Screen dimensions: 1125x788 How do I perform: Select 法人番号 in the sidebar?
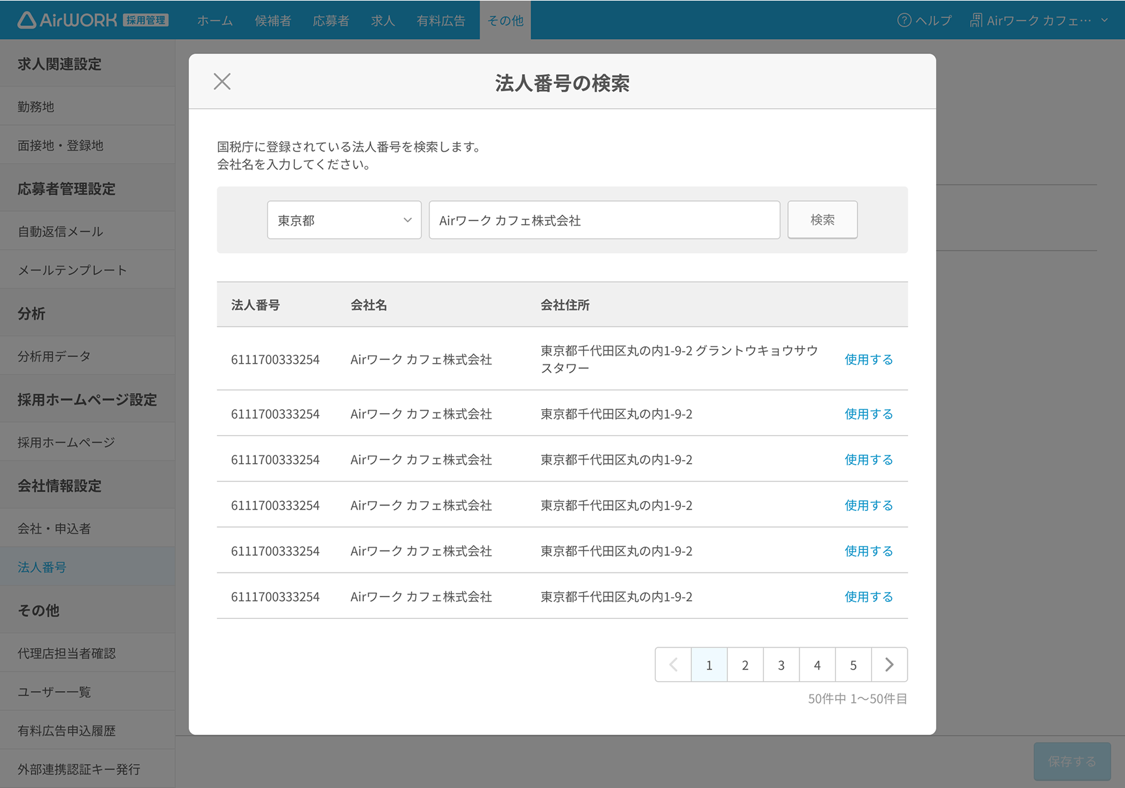click(x=87, y=567)
